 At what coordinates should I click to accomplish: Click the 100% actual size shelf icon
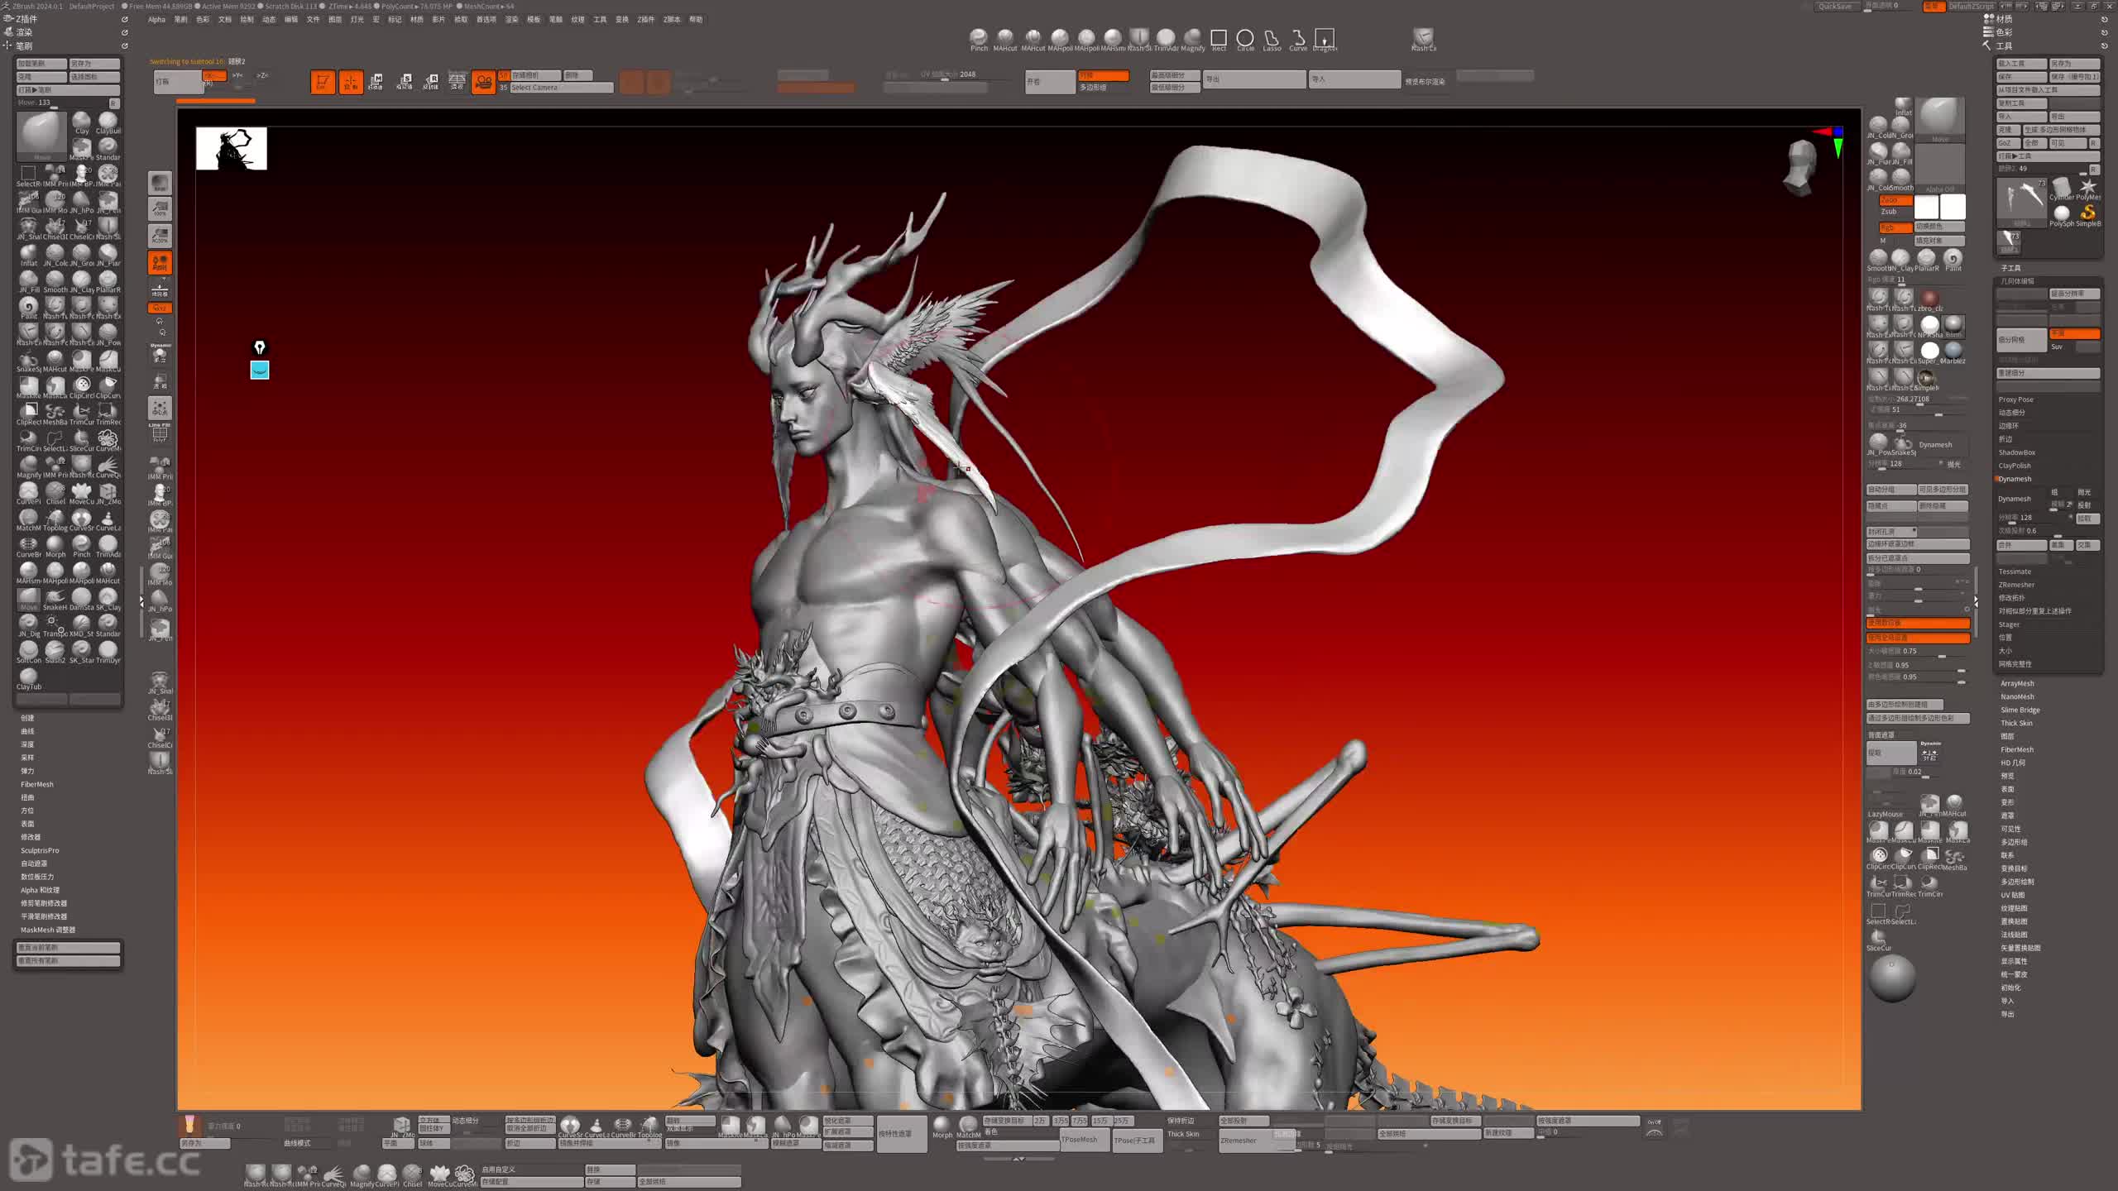160,209
